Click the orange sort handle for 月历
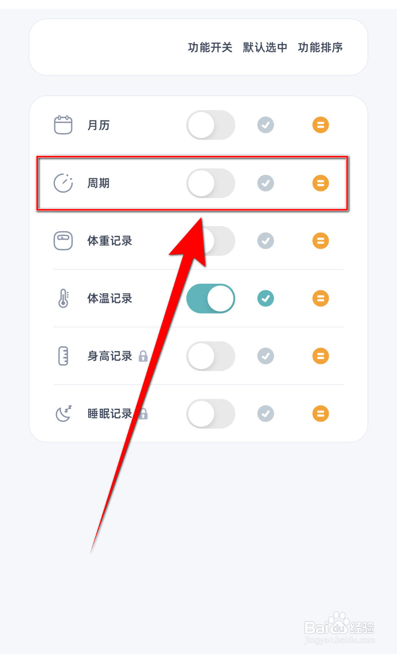Viewport: 397px width, 654px height. click(x=321, y=125)
